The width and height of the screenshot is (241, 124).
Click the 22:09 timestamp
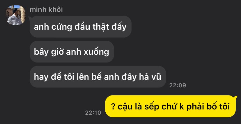coord(178,85)
